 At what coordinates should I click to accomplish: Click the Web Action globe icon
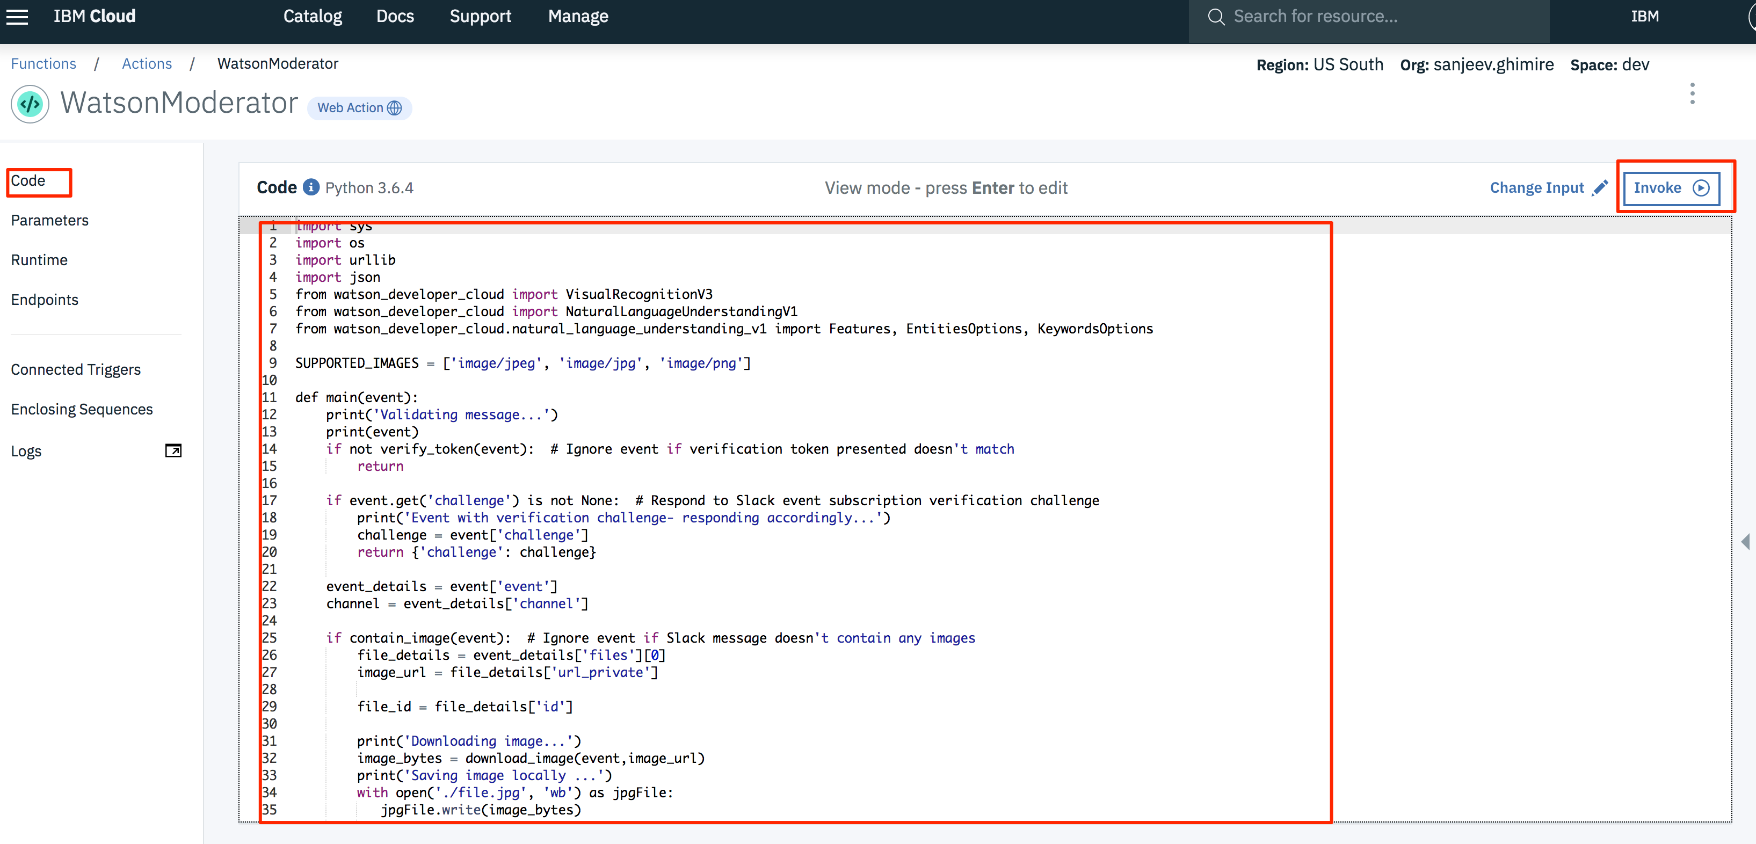395,108
